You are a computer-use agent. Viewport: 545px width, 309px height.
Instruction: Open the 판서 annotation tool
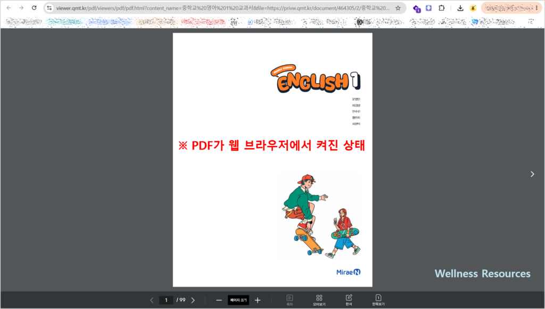tap(349, 300)
